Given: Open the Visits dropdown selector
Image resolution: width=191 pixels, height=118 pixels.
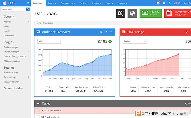Looking at the screenshot, I should (49, 41).
